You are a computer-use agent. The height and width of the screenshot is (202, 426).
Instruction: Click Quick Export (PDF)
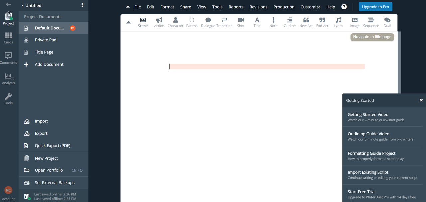click(x=53, y=146)
